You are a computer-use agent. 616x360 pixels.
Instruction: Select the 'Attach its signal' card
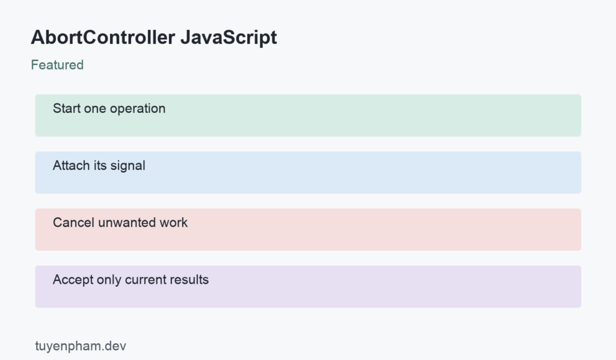click(x=308, y=172)
